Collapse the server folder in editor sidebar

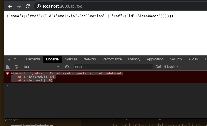(6, 120)
